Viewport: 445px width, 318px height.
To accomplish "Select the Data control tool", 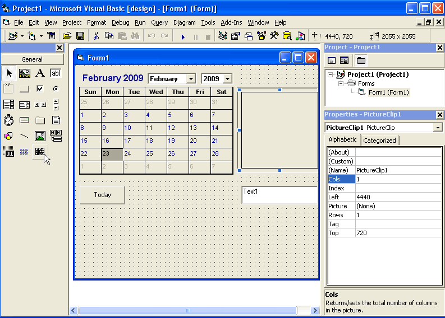I will (x=56, y=136).
